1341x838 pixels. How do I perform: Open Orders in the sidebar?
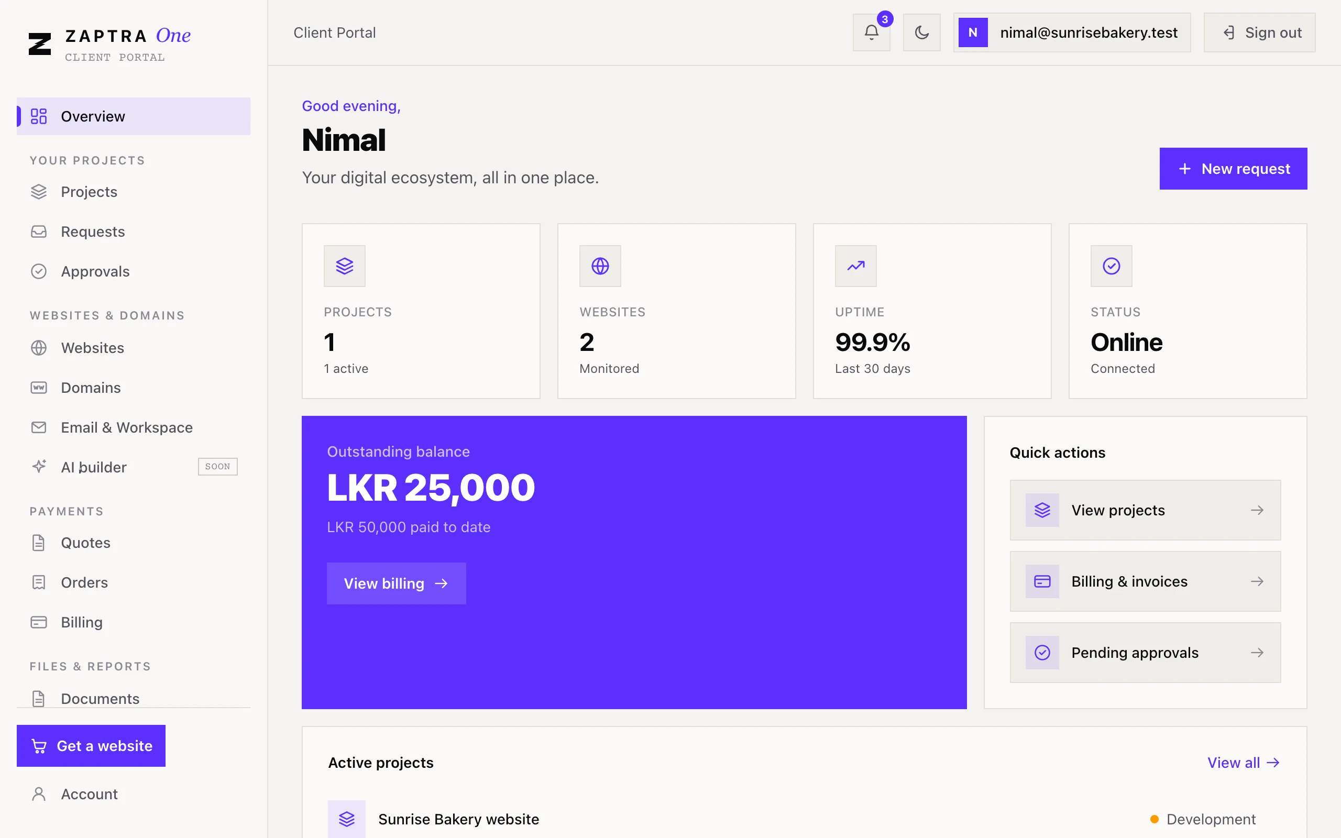point(134,582)
